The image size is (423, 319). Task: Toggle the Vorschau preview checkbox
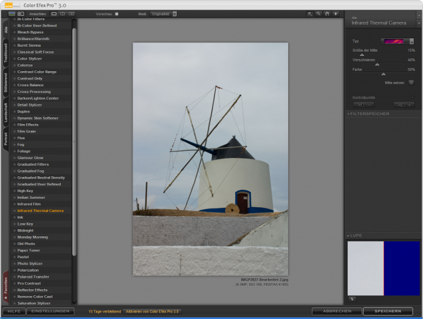tap(117, 13)
